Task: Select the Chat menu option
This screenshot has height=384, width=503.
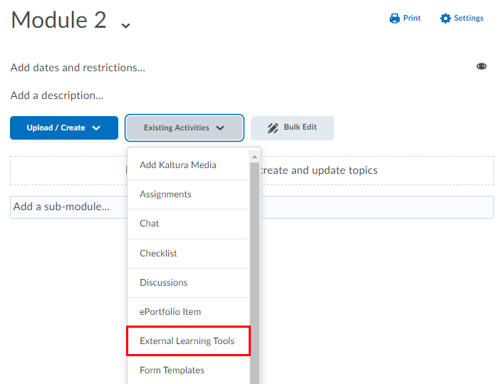Action: click(150, 224)
